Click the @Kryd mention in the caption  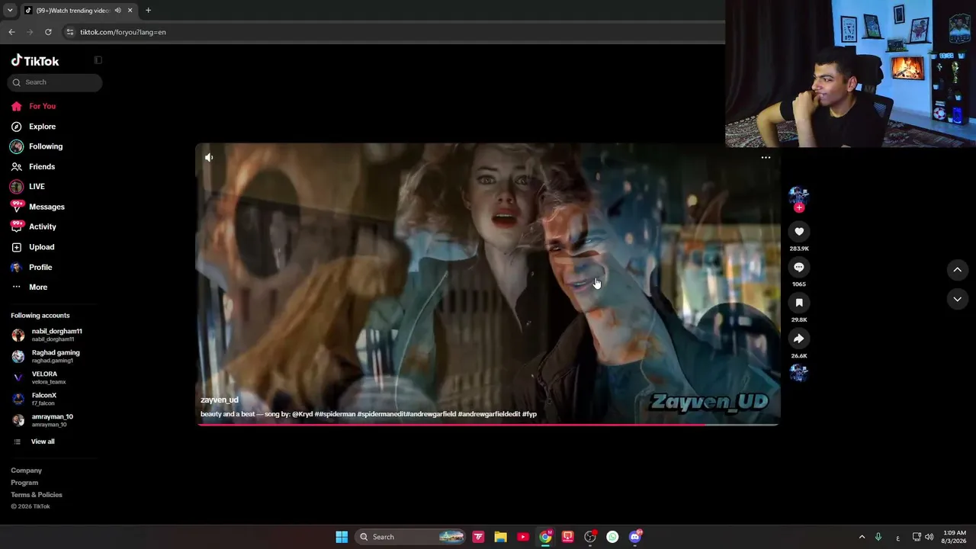[x=303, y=414]
